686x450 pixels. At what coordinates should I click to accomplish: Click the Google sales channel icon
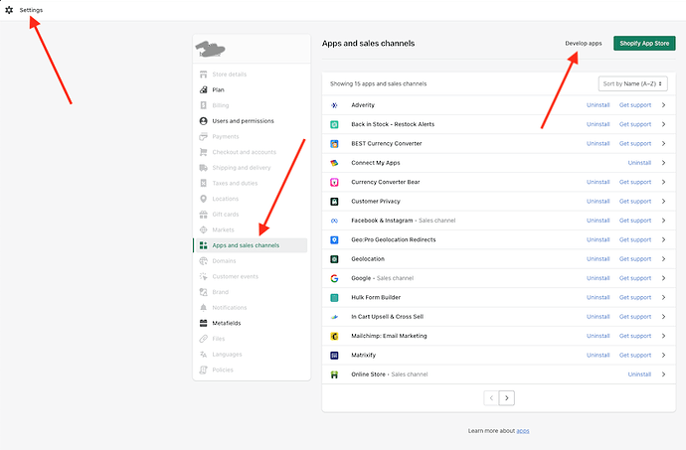[x=334, y=278]
